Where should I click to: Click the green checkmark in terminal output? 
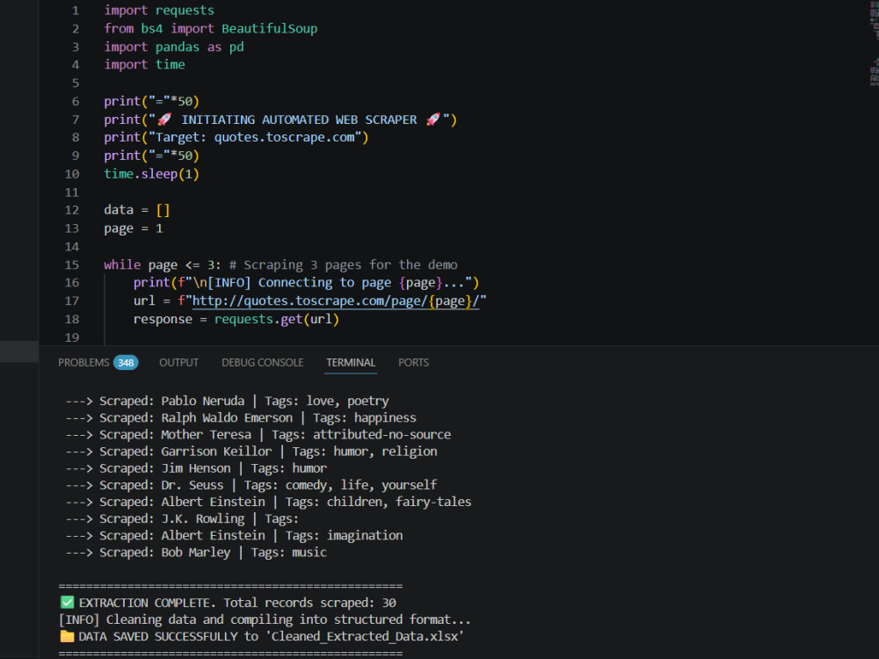(x=67, y=603)
